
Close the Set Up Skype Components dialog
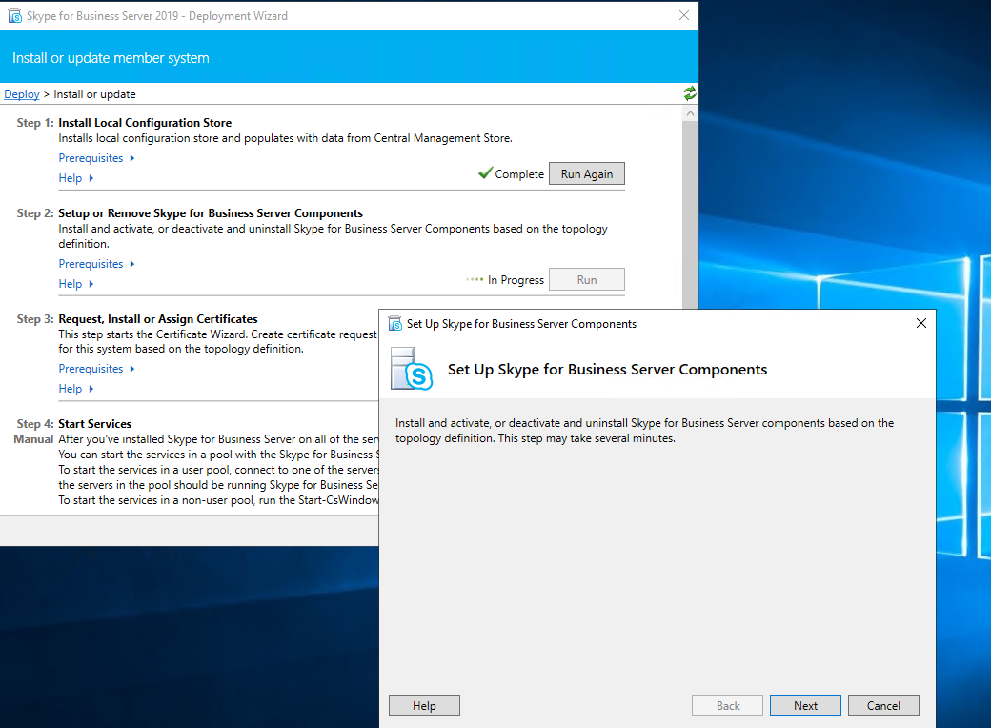pos(920,324)
